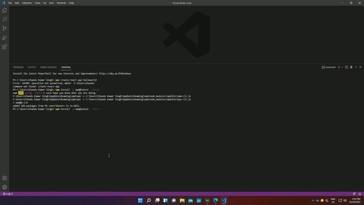364x205 pixels.
Task: Open the Extensions view
Action: pos(5,47)
